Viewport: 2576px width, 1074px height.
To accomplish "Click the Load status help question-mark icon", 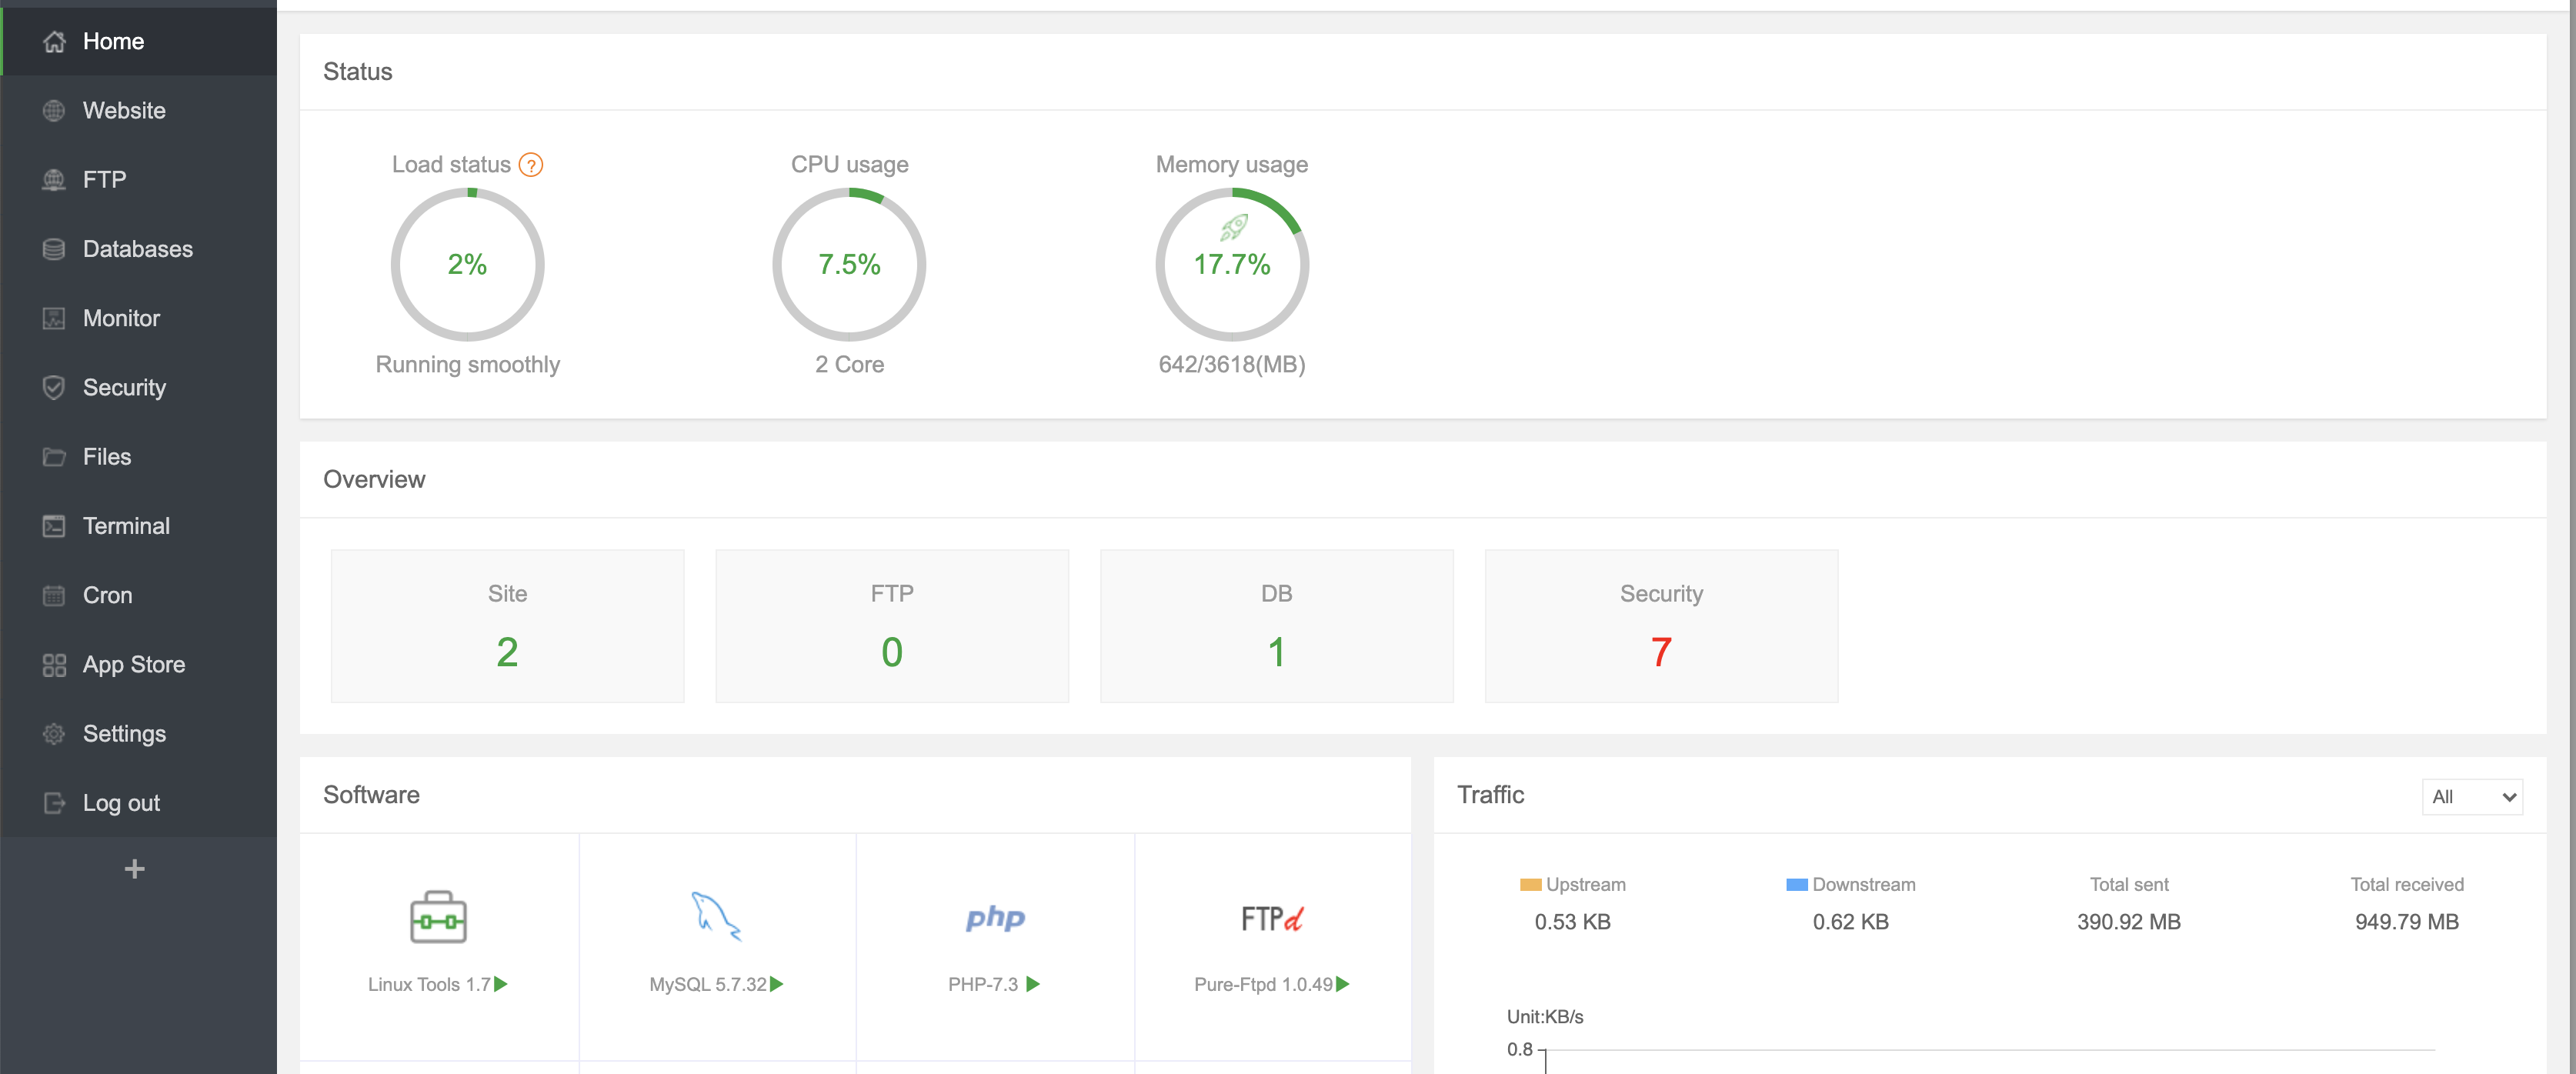I will [x=531, y=165].
